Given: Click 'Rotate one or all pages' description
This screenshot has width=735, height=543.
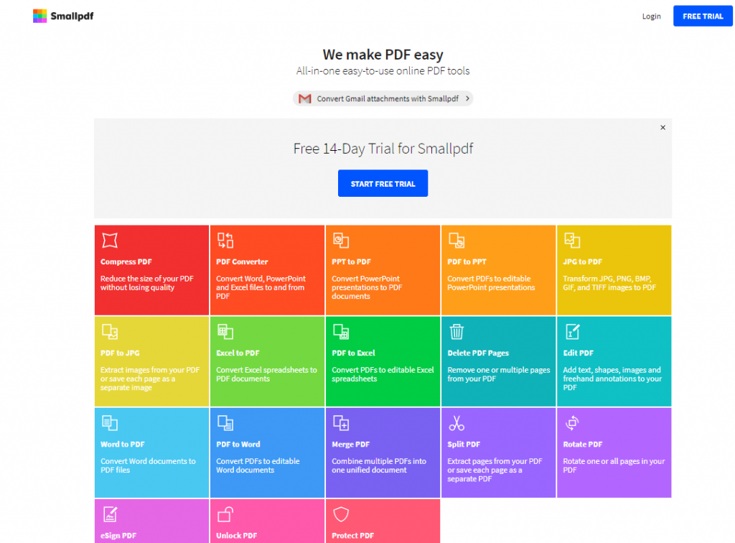Looking at the screenshot, I should click(614, 465).
